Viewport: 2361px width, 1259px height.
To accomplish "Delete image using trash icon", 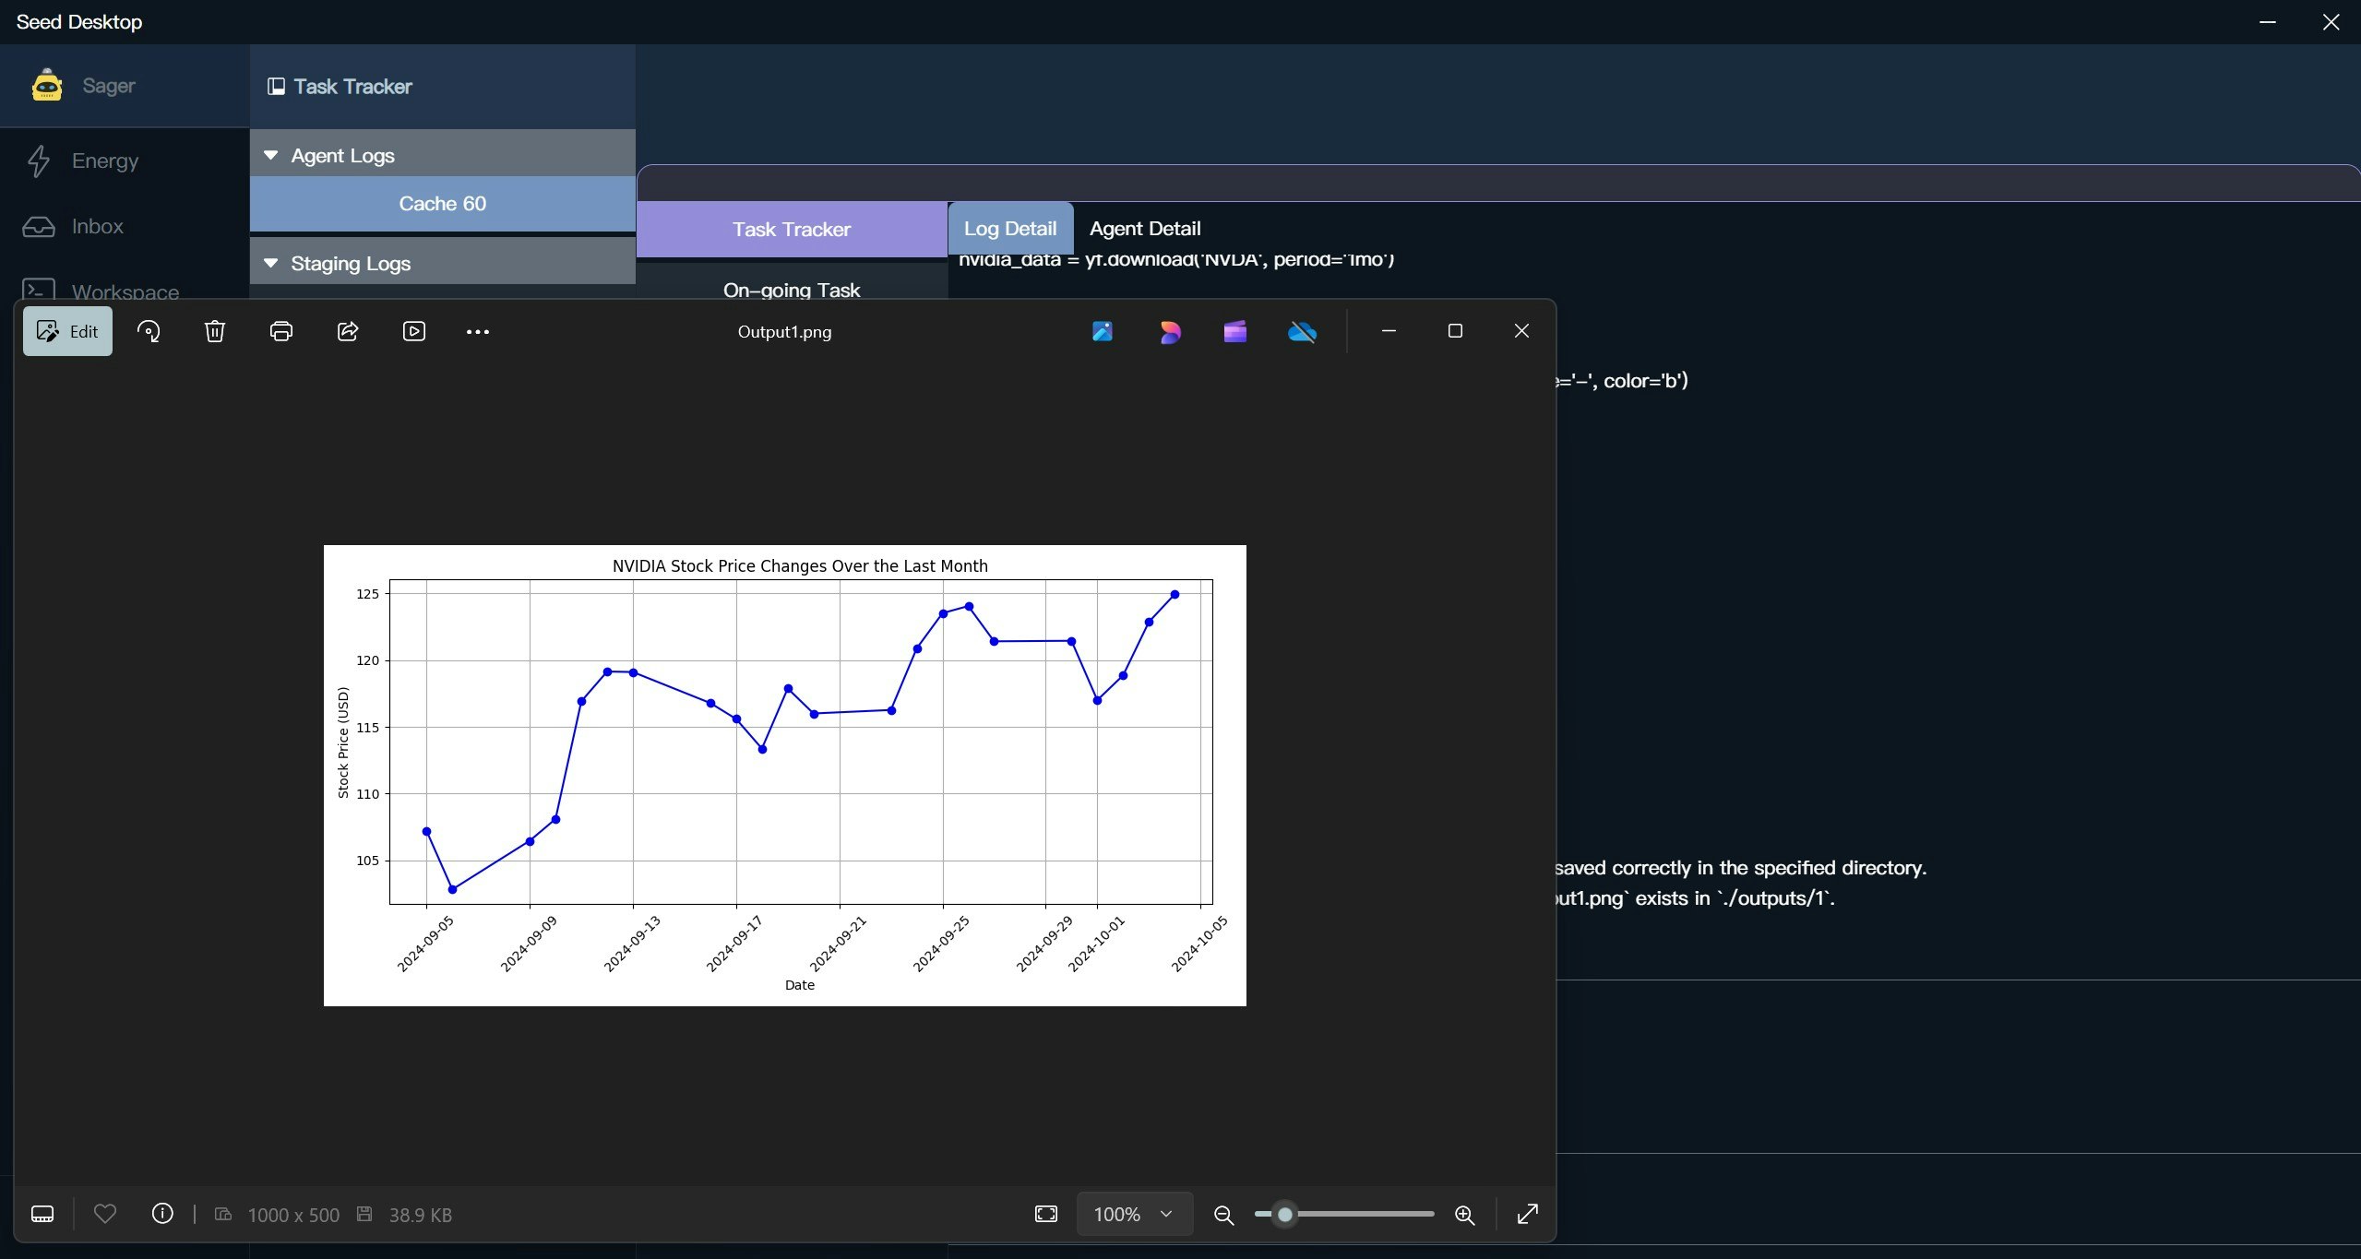I will click(215, 331).
